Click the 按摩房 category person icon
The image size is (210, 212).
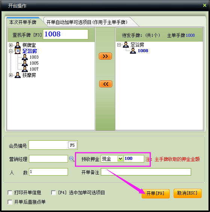click(x=18, y=75)
